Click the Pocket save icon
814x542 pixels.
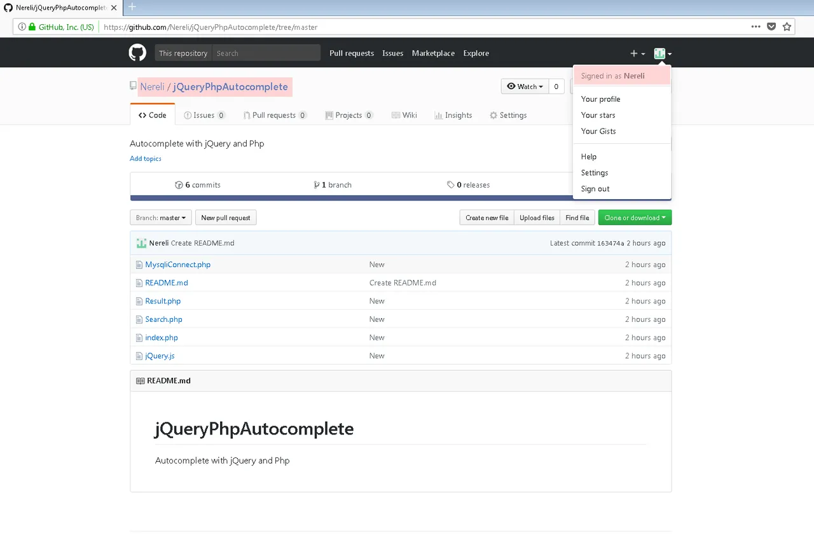click(x=771, y=27)
